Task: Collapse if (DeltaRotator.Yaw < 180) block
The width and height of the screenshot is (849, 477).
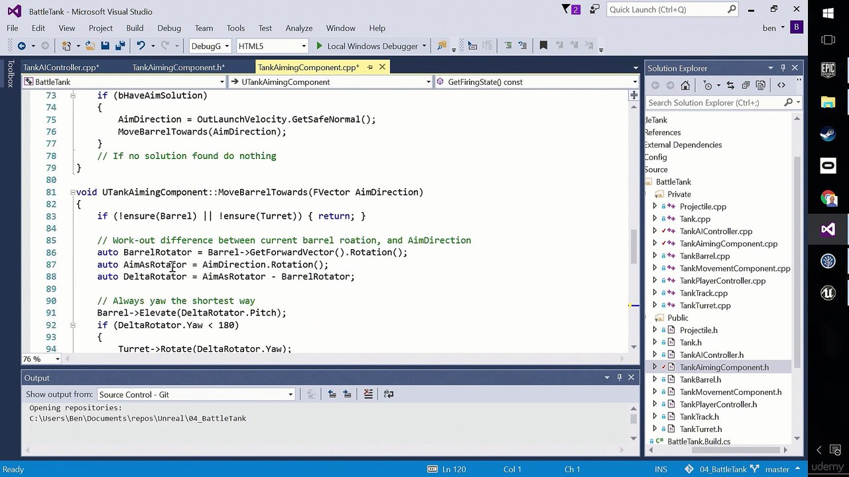Action: tap(73, 325)
